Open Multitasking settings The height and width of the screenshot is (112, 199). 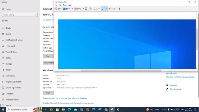click(11, 76)
